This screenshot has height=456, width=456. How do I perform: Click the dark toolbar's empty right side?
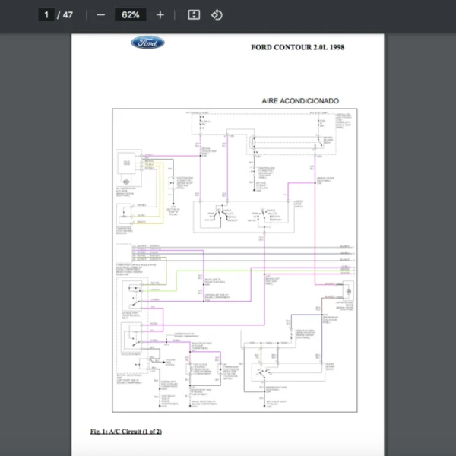click(365, 14)
